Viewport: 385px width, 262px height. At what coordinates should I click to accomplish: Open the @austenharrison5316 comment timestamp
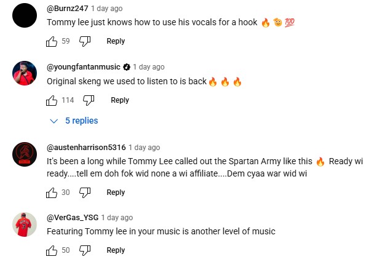pyautogui.click(x=145, y=148)
